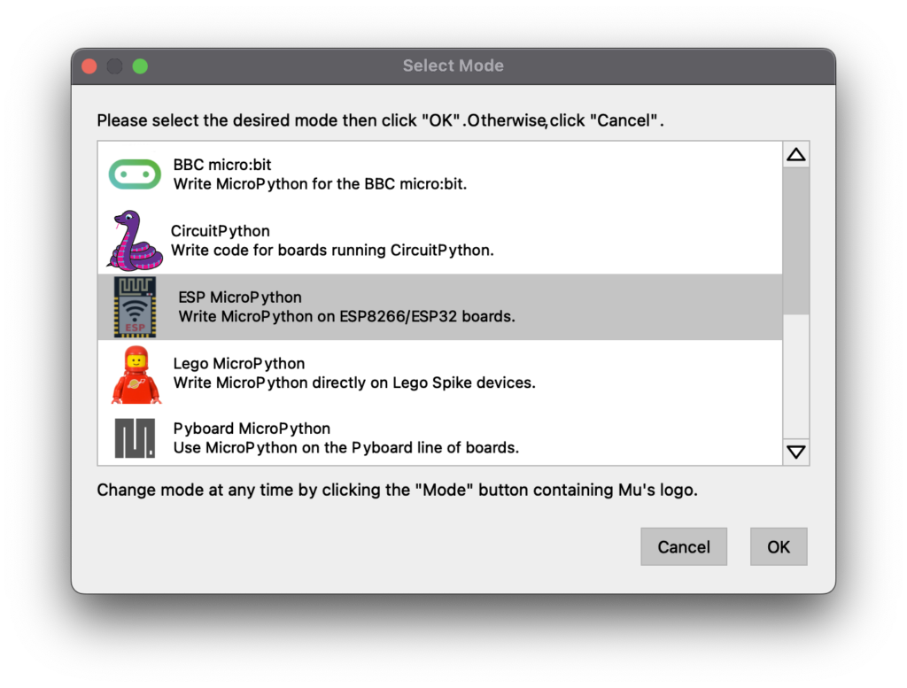Viewport: 907px width, 688px height.
Task: Click the ESP board chip icon
Action: (x=135, y=307)
